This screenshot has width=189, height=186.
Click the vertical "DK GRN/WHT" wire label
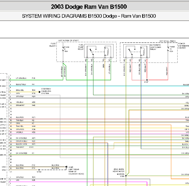click(x=86, y=70)
